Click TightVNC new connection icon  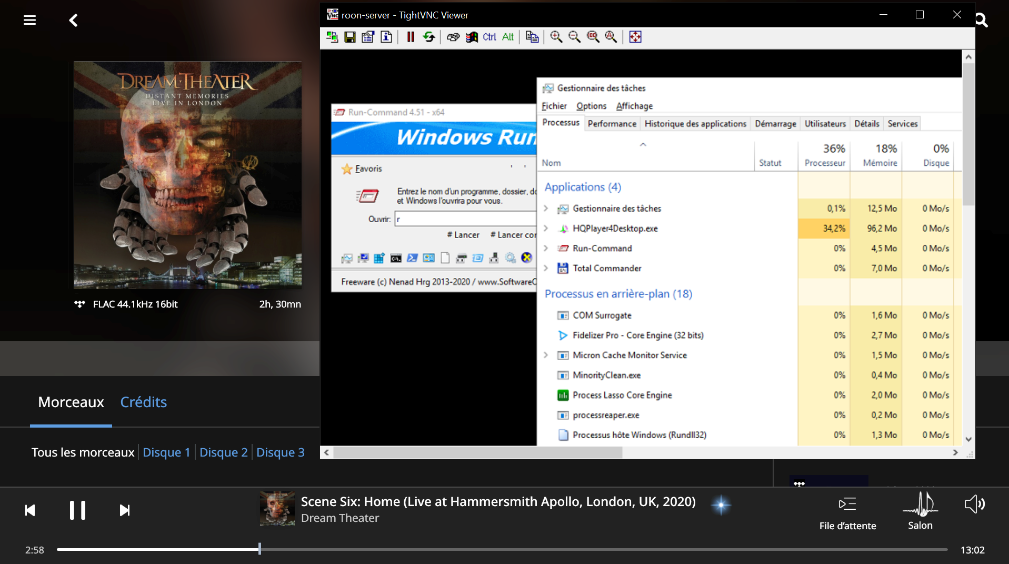tap(332, 37)
